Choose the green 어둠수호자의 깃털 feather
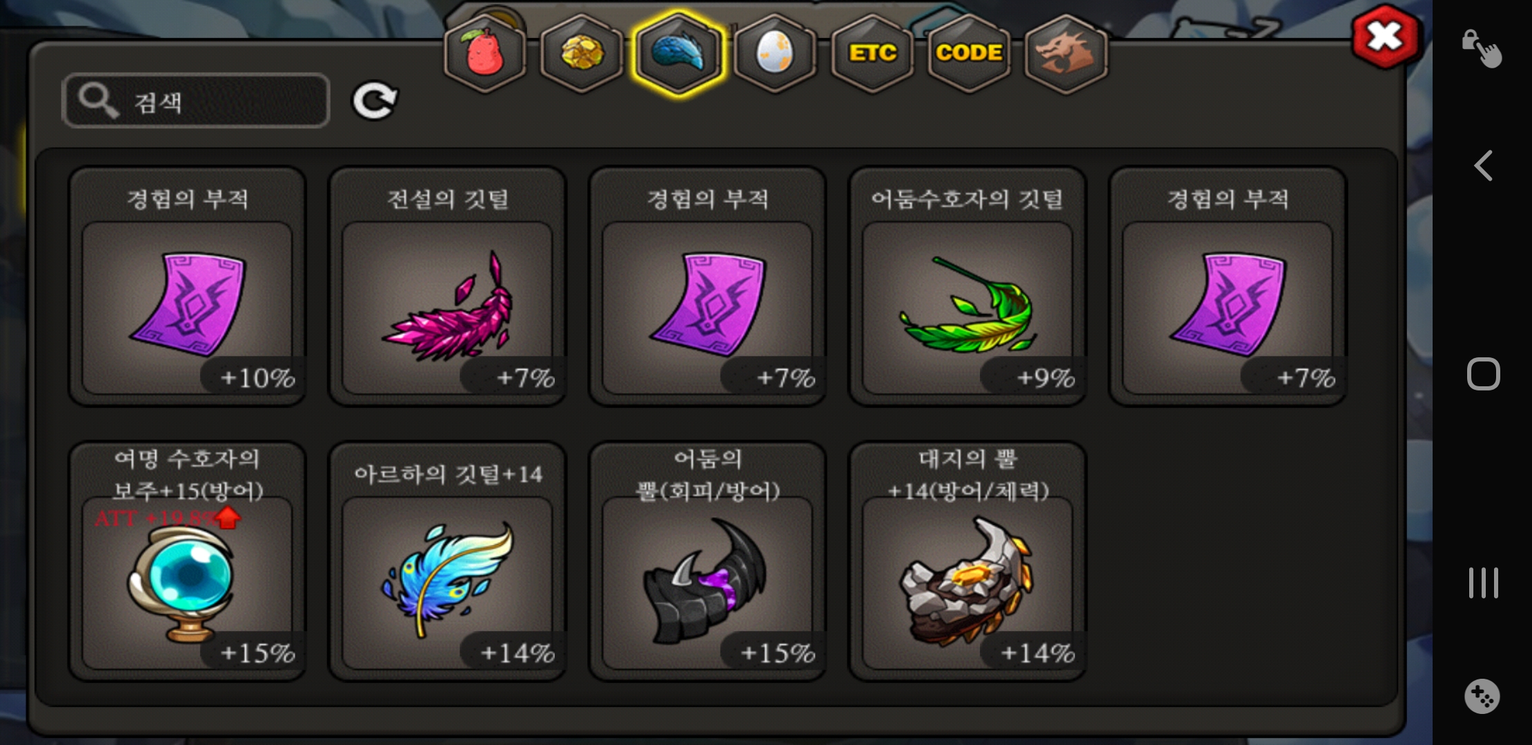The width and height of the screenshot is (1532, 745). 968,286
